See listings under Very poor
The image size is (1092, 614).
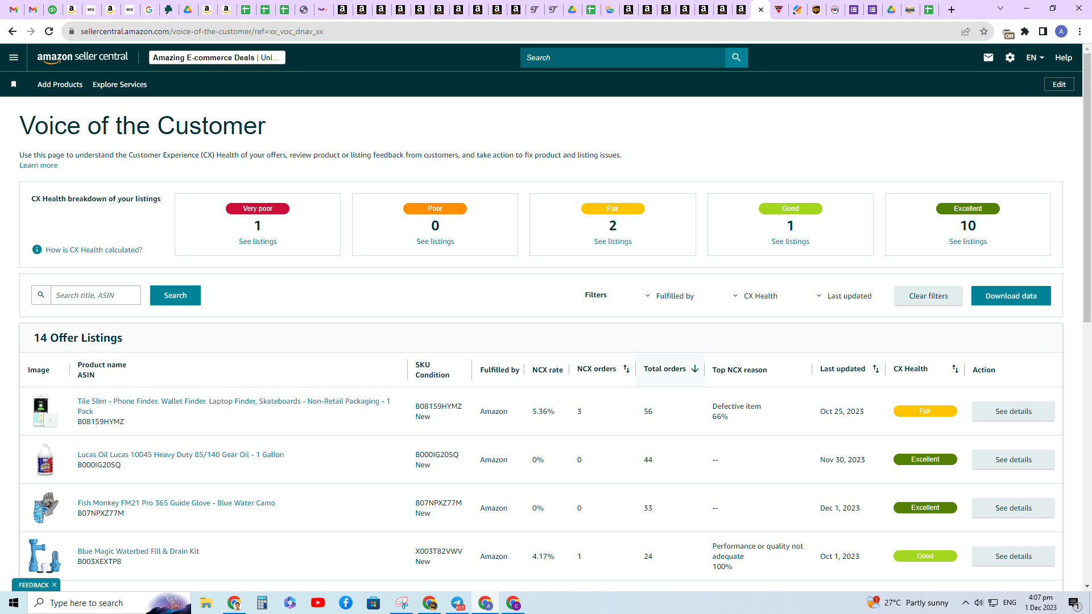[x=258, y=242]
